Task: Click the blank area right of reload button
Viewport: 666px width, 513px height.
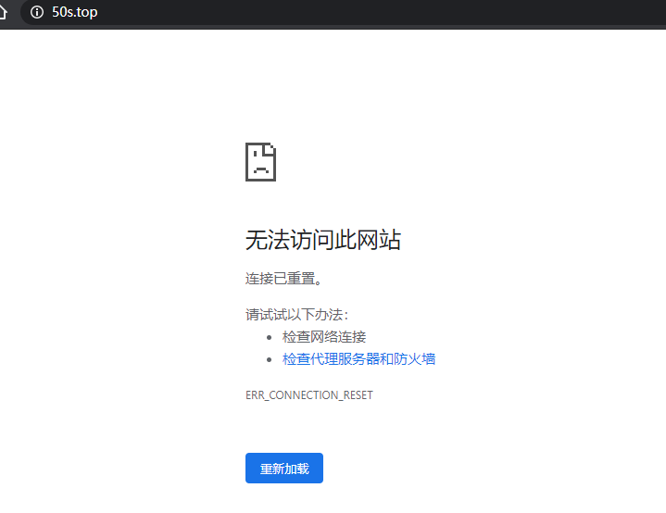Action: click(463, 469)
